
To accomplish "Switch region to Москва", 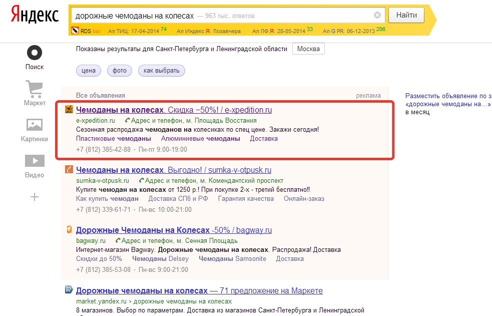I will pyautogui.click(x=308, y=49).
